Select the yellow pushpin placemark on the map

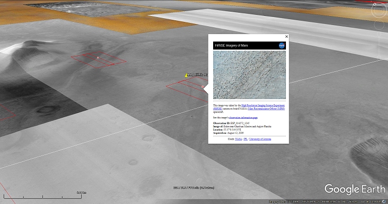[x=186, y=75]
